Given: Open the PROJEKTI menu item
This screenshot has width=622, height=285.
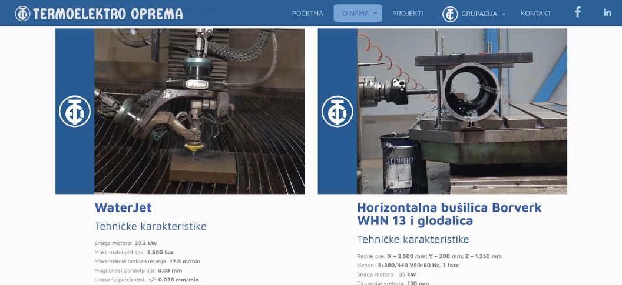Looking at the screenshot, I should point(408,13).
